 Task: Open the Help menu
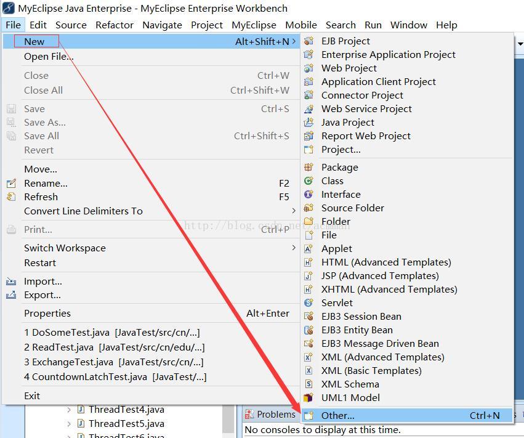pos(446,25)
